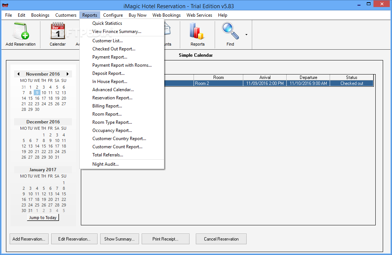Click the Jump to Today button
Image resolution: width=392 pixels, height=255 pixels.
pyautogui.click(x=43, y=218)
